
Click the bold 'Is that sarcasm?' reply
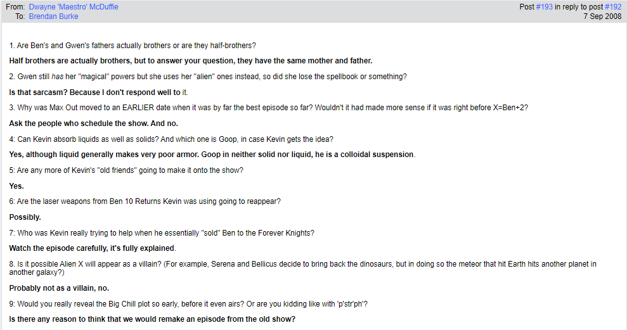[x=98, y=92]
